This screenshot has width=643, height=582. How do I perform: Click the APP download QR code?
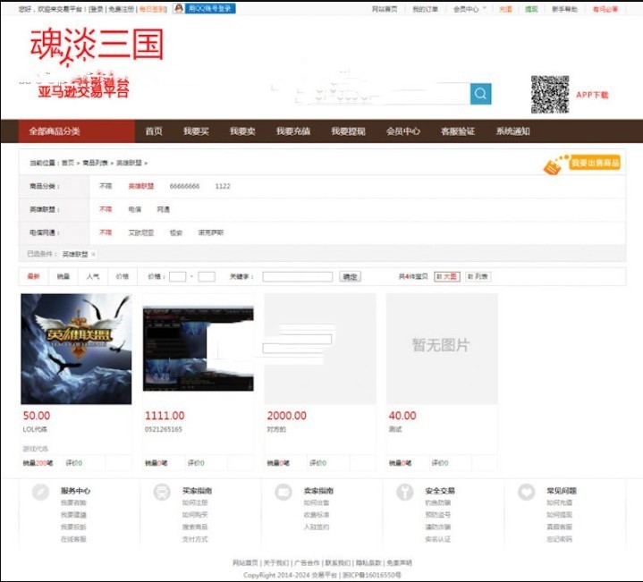point(549,94)
